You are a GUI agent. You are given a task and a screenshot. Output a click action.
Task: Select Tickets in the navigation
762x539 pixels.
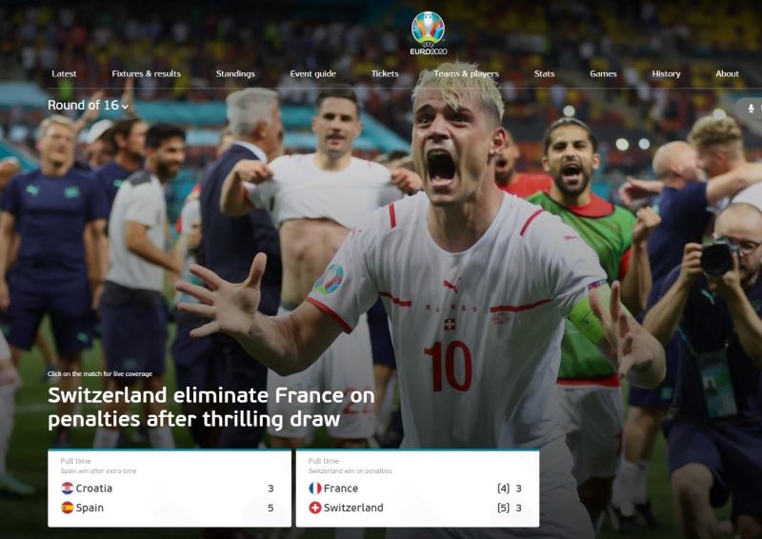[x=385, y=73]
